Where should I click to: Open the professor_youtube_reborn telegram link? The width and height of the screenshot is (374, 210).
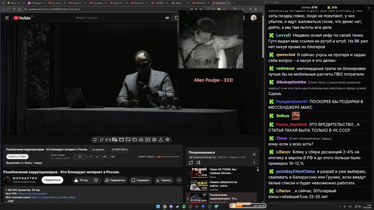click(x=53, y=197)
